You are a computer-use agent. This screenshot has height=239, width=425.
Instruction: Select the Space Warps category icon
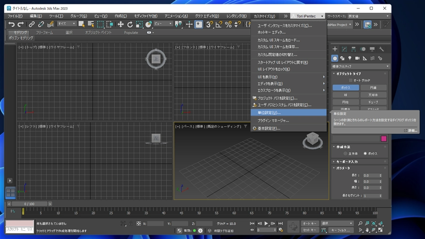[x=372, y=58]
